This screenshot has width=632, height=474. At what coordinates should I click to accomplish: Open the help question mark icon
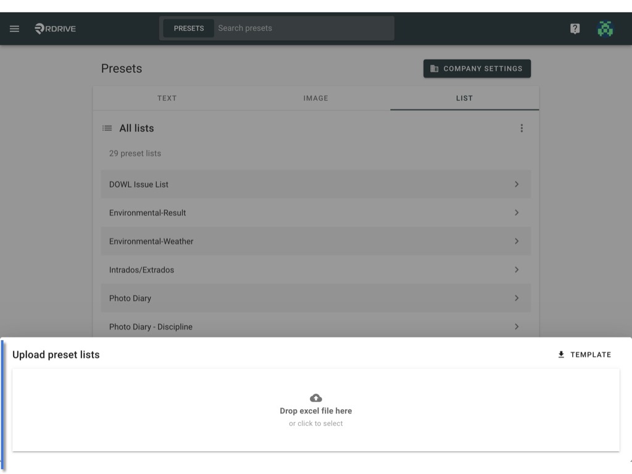coord(575,28)
